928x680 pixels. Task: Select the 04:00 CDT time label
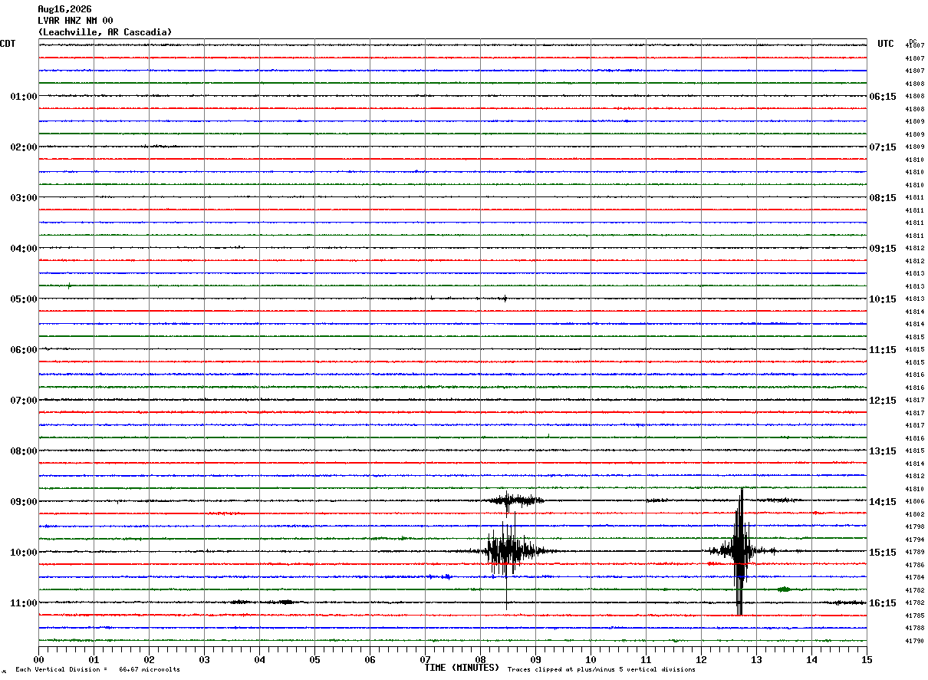pyautogui.click(x=24, y=249)
